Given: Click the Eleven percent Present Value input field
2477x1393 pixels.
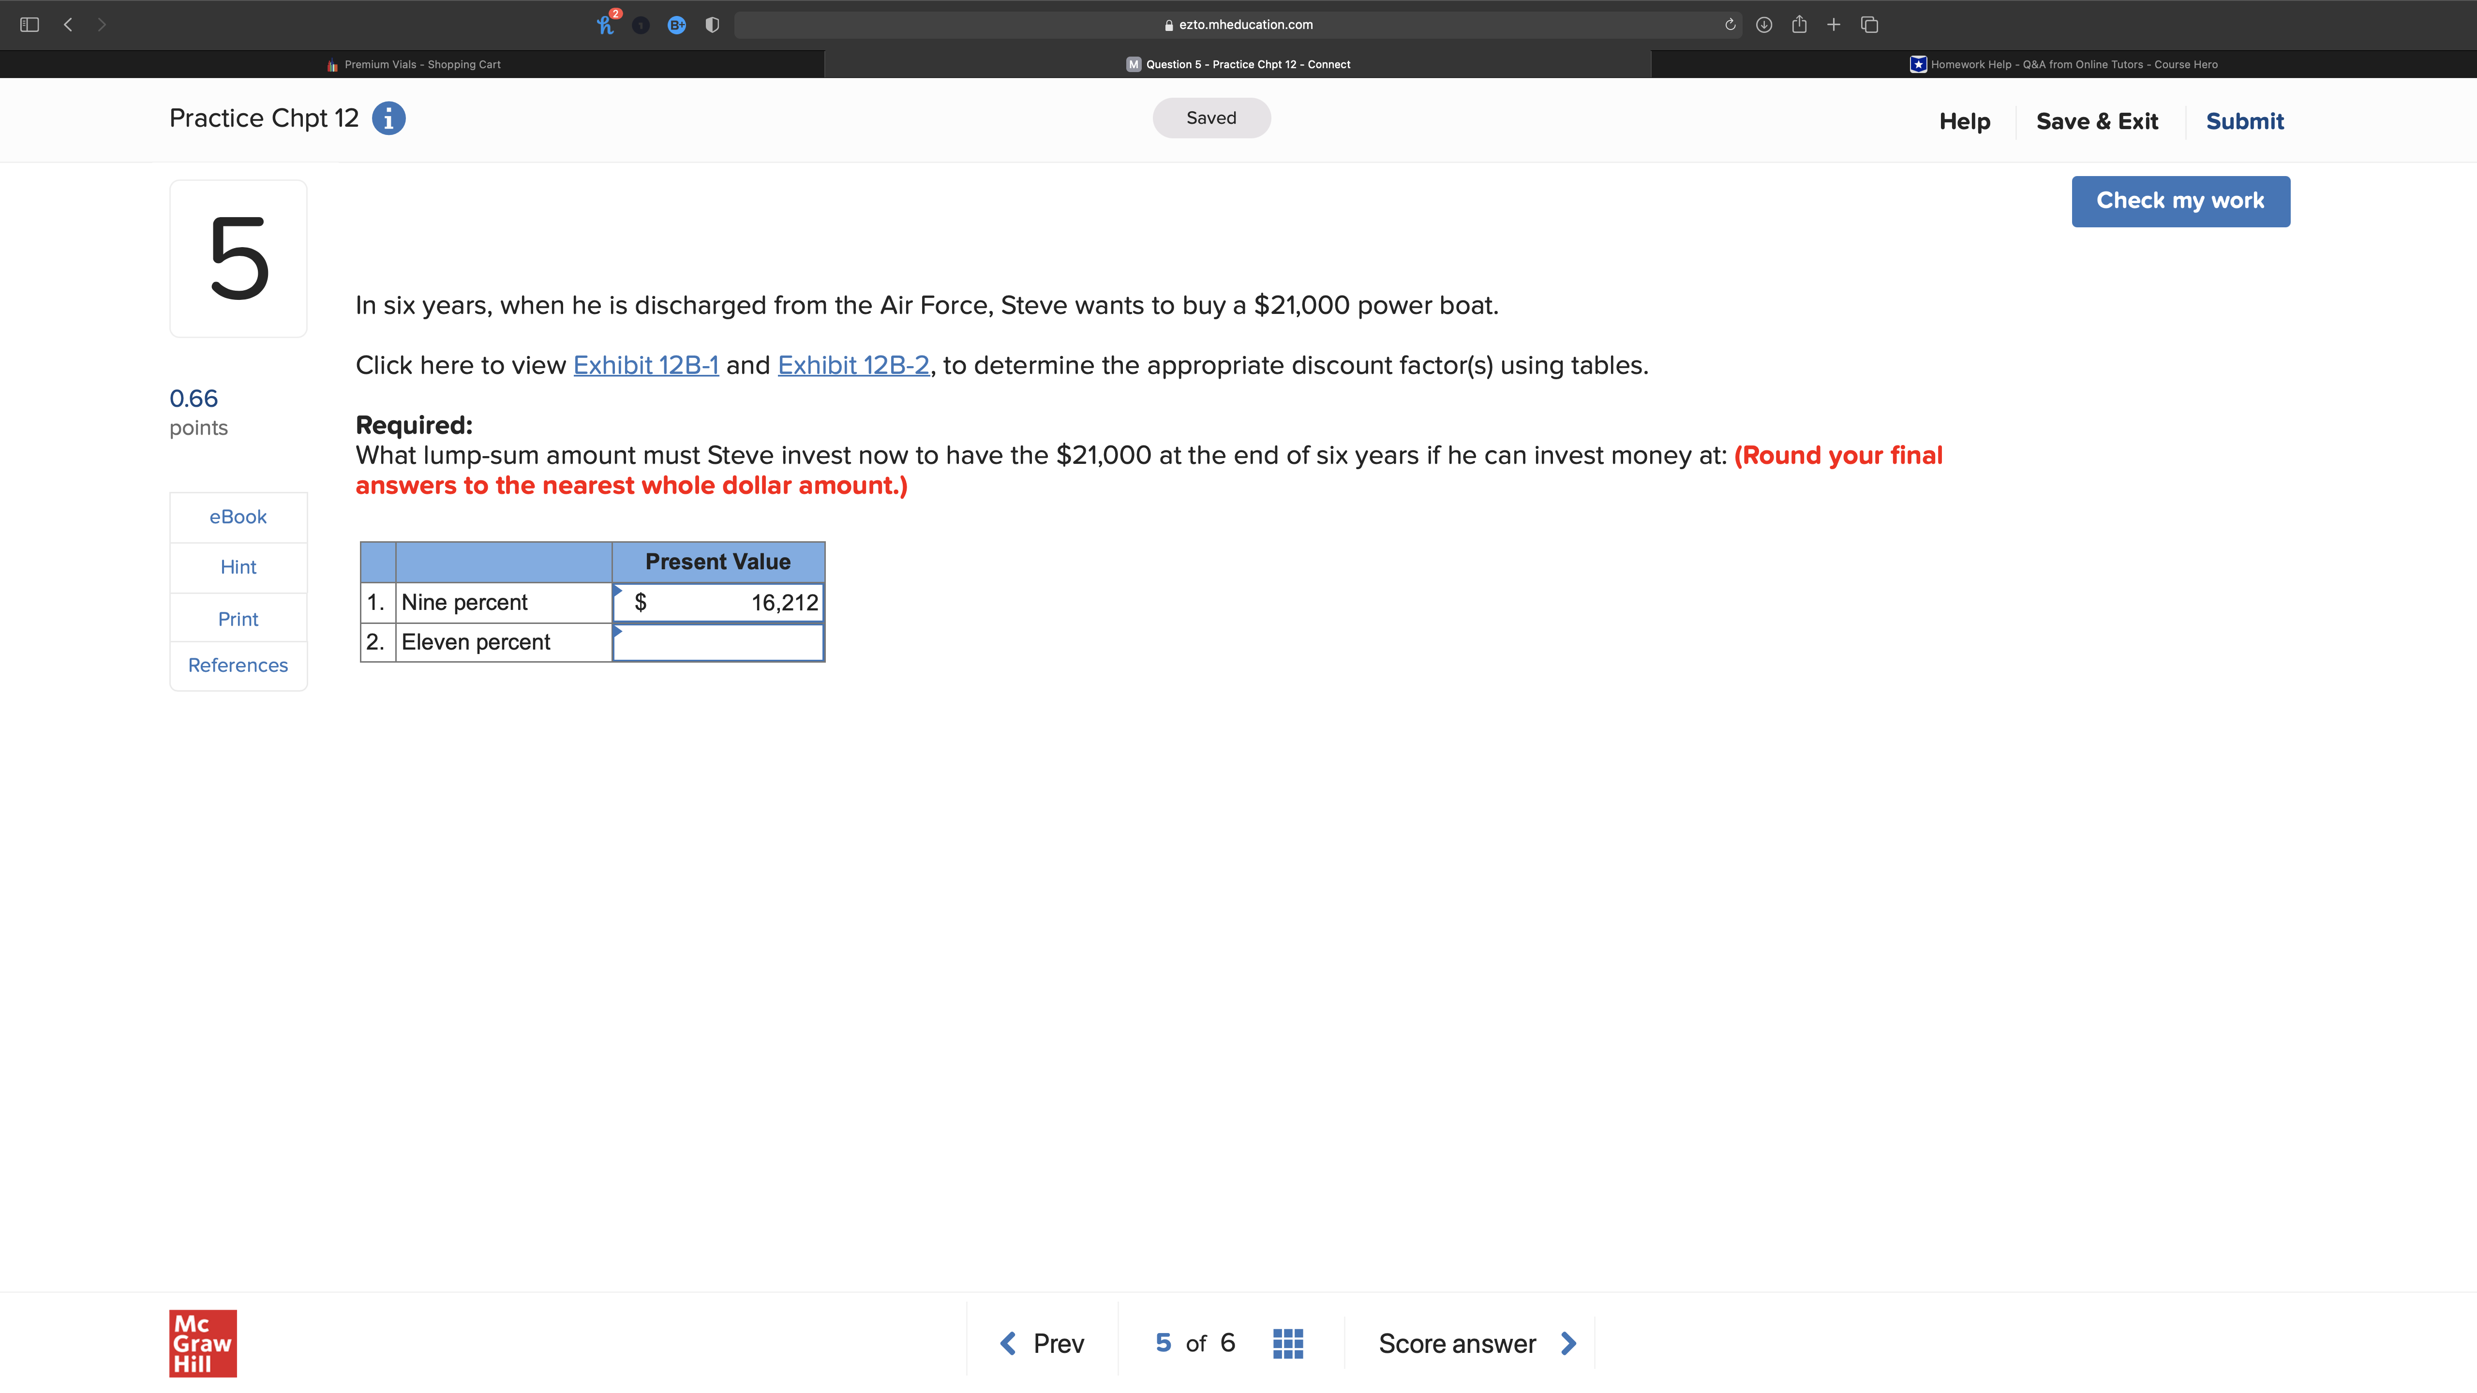Looking at the screenshot, I should [x=718, y=642].
